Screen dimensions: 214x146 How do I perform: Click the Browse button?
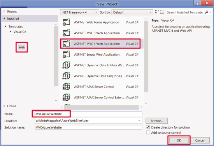coord(157,120)
